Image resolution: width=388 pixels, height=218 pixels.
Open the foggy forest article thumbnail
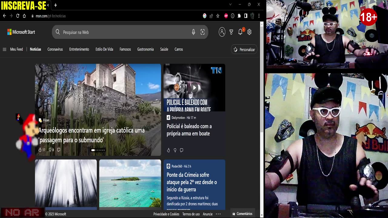pyautogui.click(x=66, y=183)
